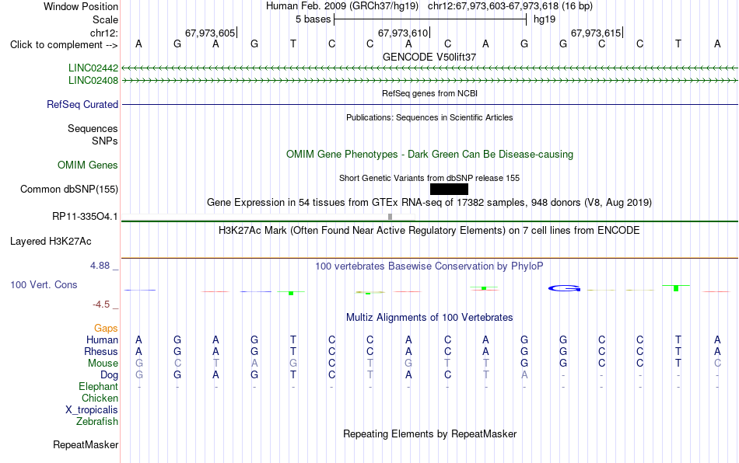Select the Elephant species row label
The height and width of the screenshot is (463, 739).
pyautogui.click(x=99, y=386)
